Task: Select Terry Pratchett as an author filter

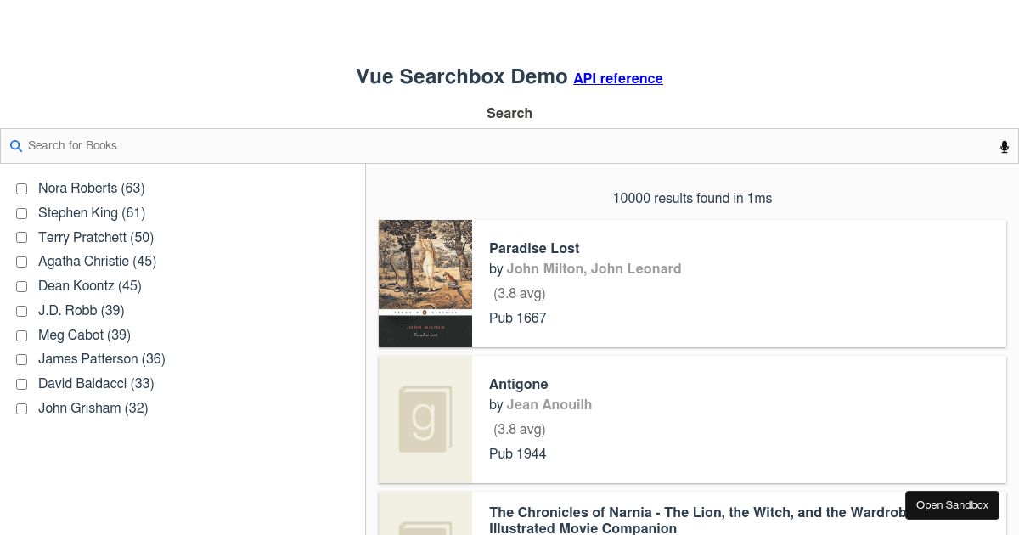Action: pyautogui.click(x=21, y=238)
